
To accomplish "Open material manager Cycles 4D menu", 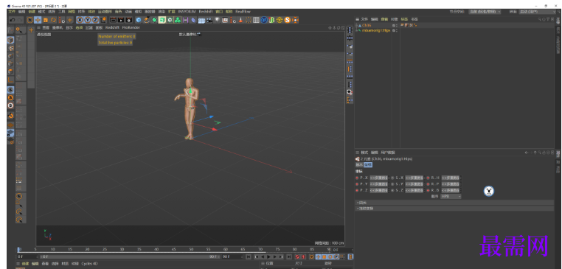I will pyautogui.click(x=89, y=264).
